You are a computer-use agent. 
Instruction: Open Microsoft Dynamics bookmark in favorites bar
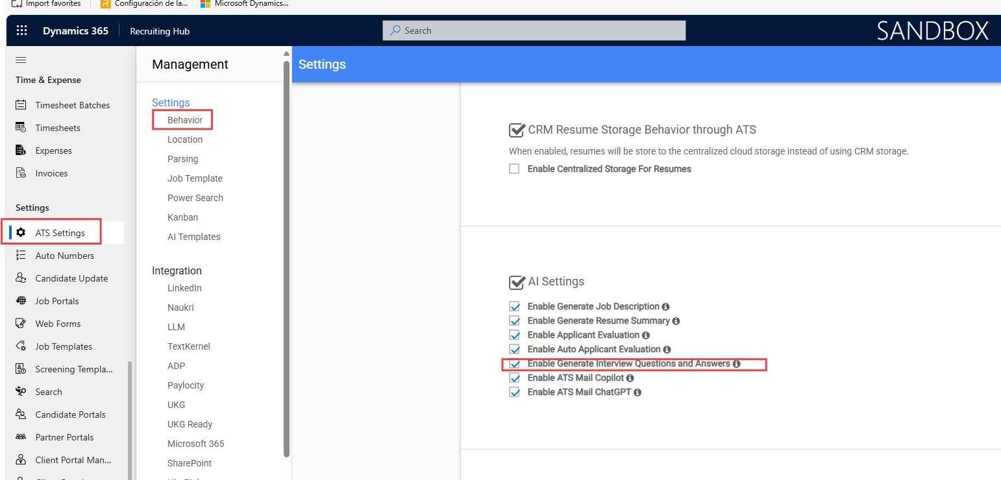pos(244,3)
